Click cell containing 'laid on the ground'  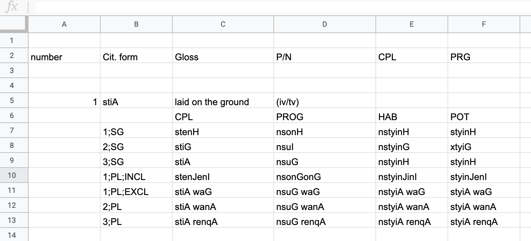click(x=223, y=102)
